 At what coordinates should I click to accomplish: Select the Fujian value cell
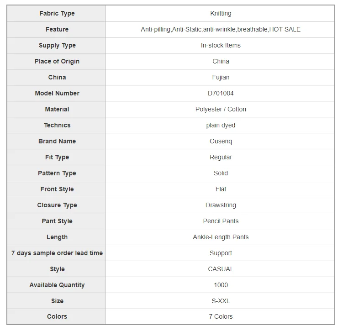221,77
